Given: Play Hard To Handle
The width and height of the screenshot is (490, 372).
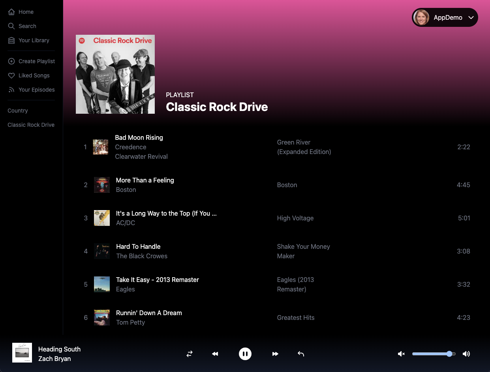Looking at the screenshot, I should tap(138, 246).
